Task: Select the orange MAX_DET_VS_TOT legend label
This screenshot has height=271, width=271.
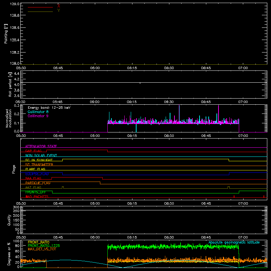Action: click(x=42, y=249)
